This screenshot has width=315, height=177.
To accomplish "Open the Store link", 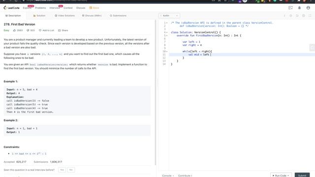I will [94, 8].
